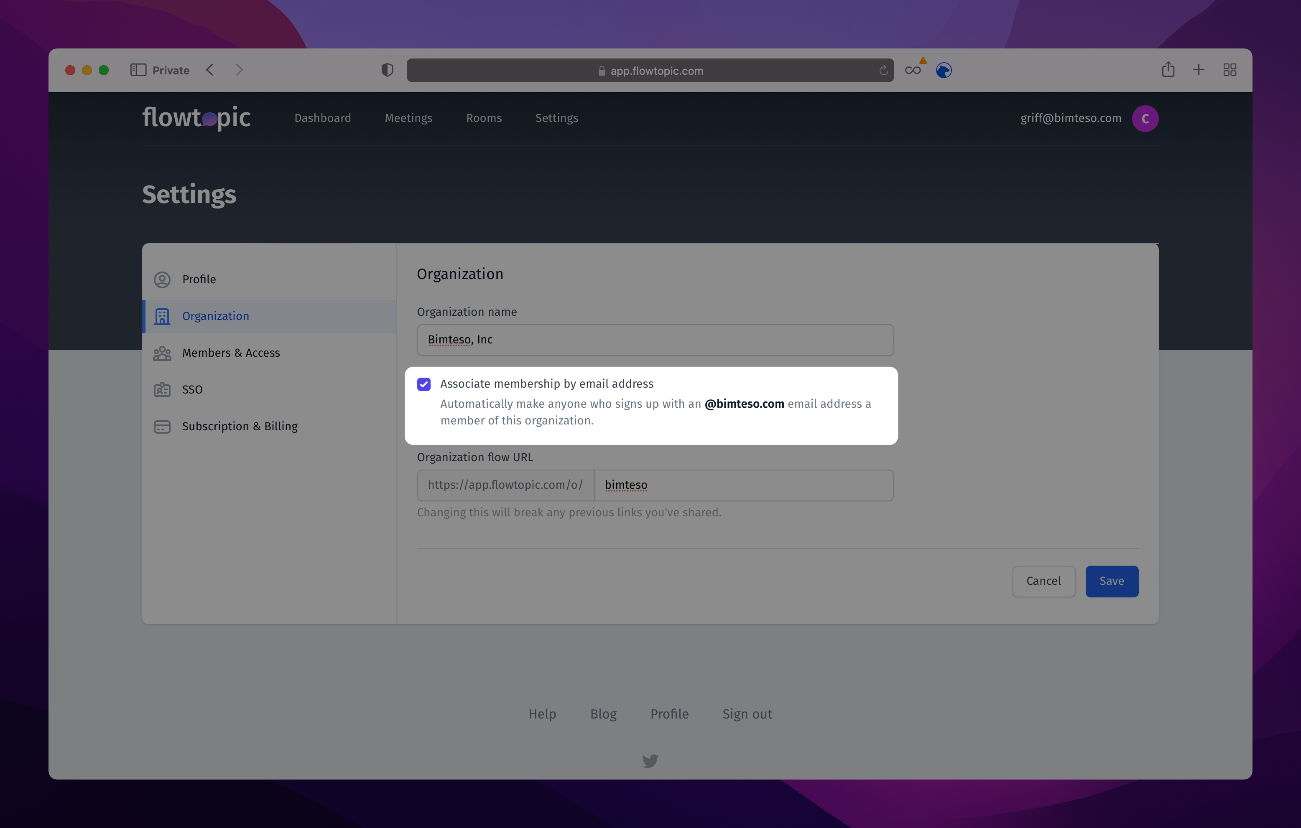Open the user avatar menu
The width and height of the screenshot is (1301, 828).
[x=1145, y=118]
